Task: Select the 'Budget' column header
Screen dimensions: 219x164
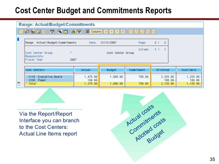Action: (x=112, y=70)
